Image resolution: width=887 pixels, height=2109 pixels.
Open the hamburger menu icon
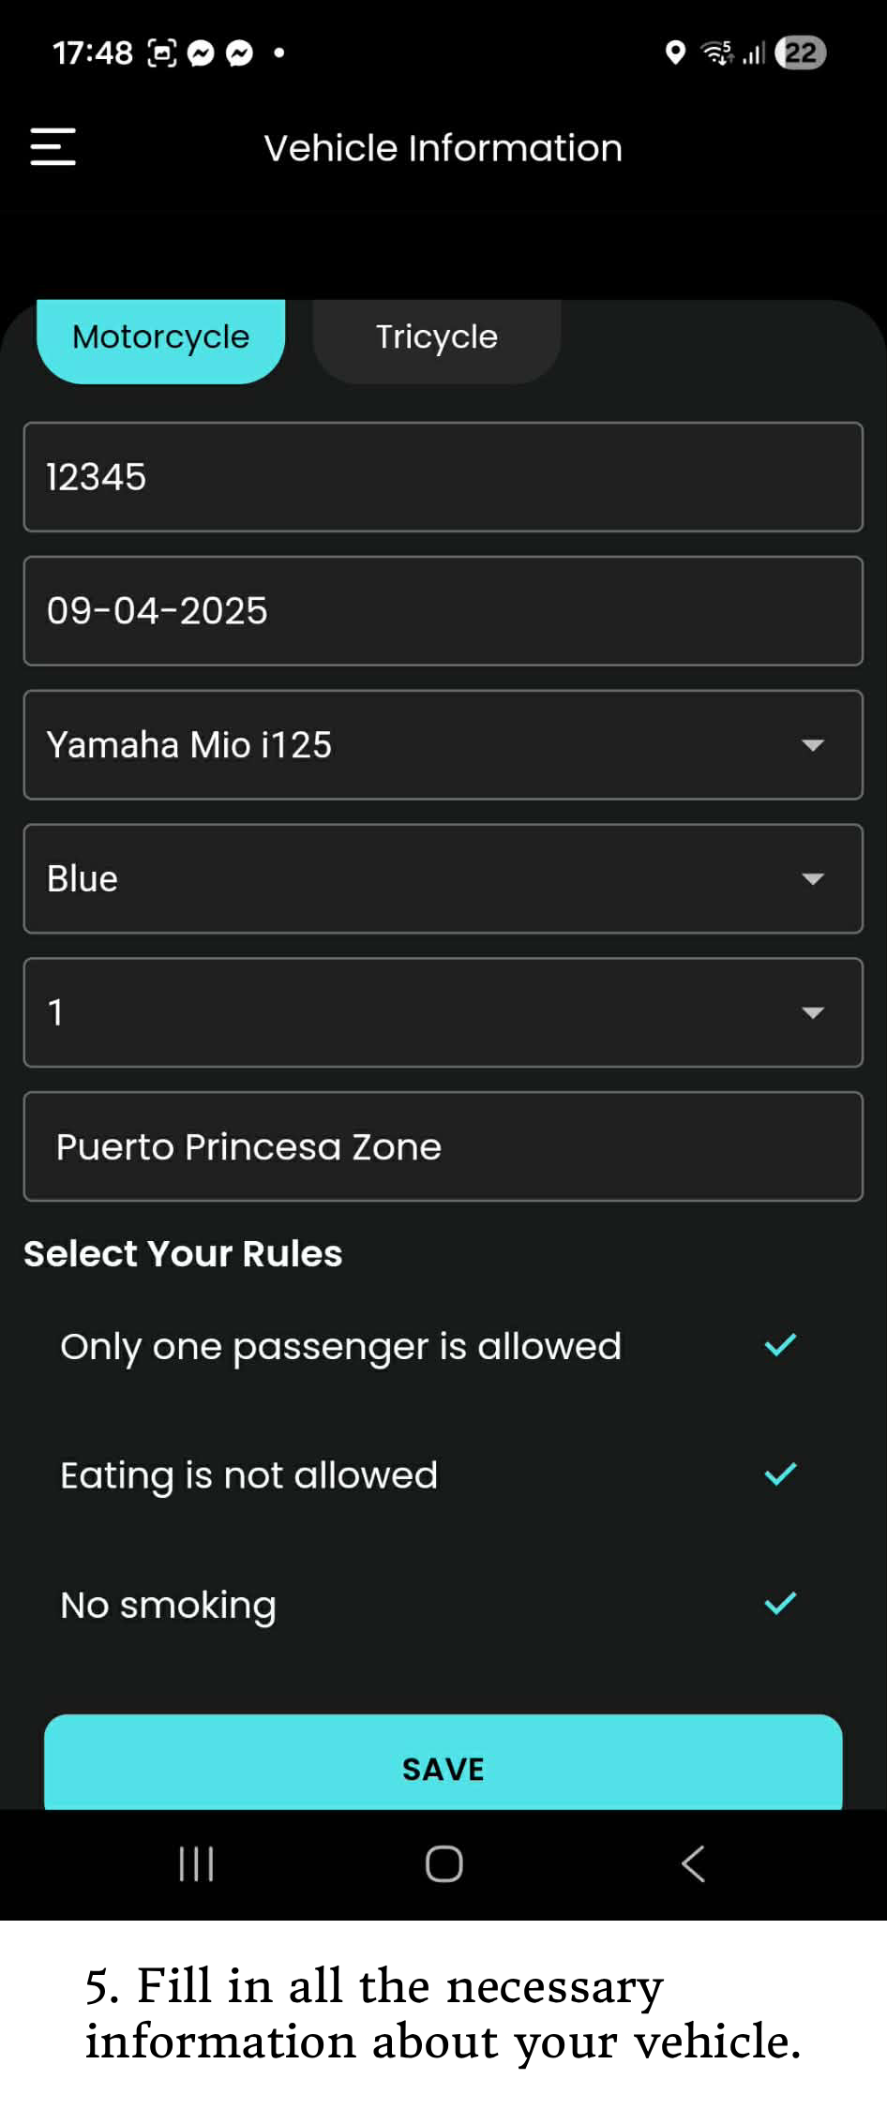tap(53, 147)
